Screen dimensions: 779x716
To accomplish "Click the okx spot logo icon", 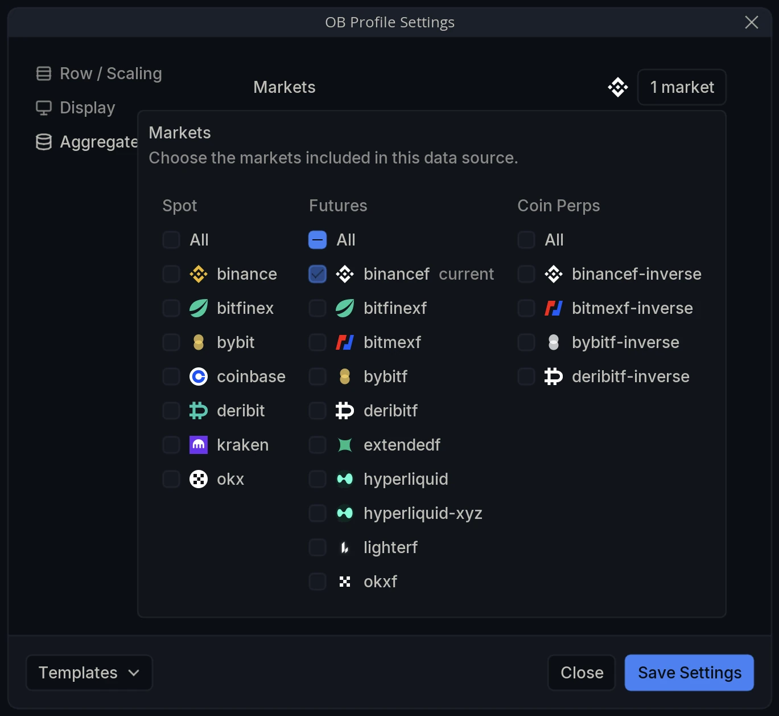I will (199, 479).
